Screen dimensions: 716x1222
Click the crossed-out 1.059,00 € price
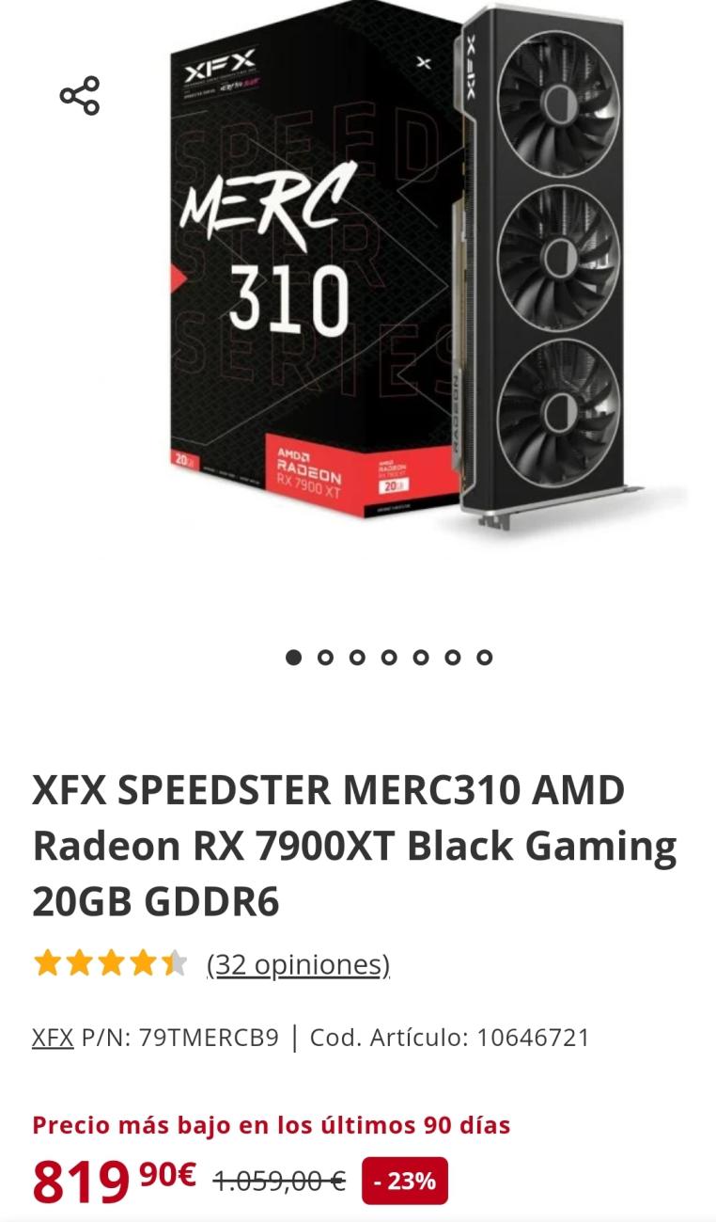coord(279,1181)
